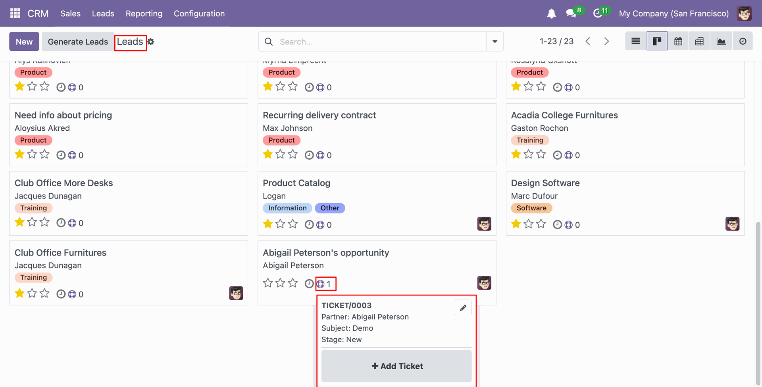This screenshot has height=387, width=762.
Task: Open the conversations messages icon
Action: [x=571, y=13]
